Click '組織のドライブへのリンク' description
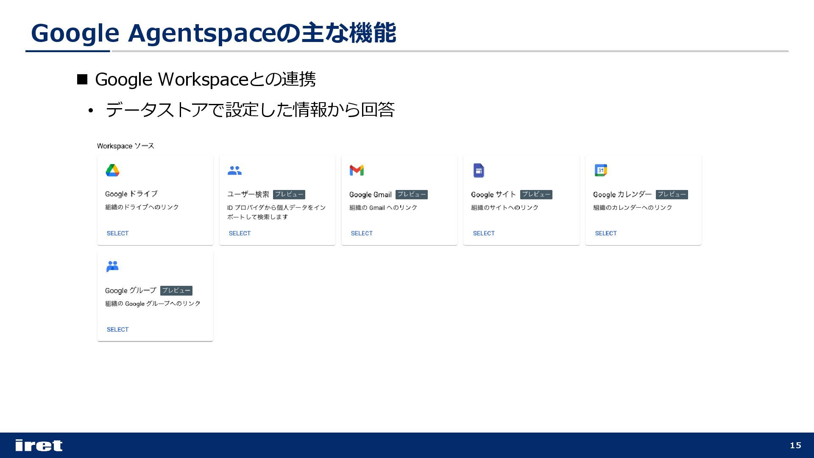Screen dimensions: 814x458 142,207
